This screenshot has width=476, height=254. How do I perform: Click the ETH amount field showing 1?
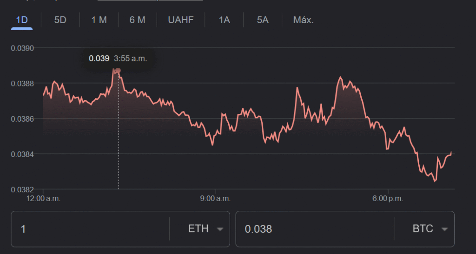coord(91,229)
